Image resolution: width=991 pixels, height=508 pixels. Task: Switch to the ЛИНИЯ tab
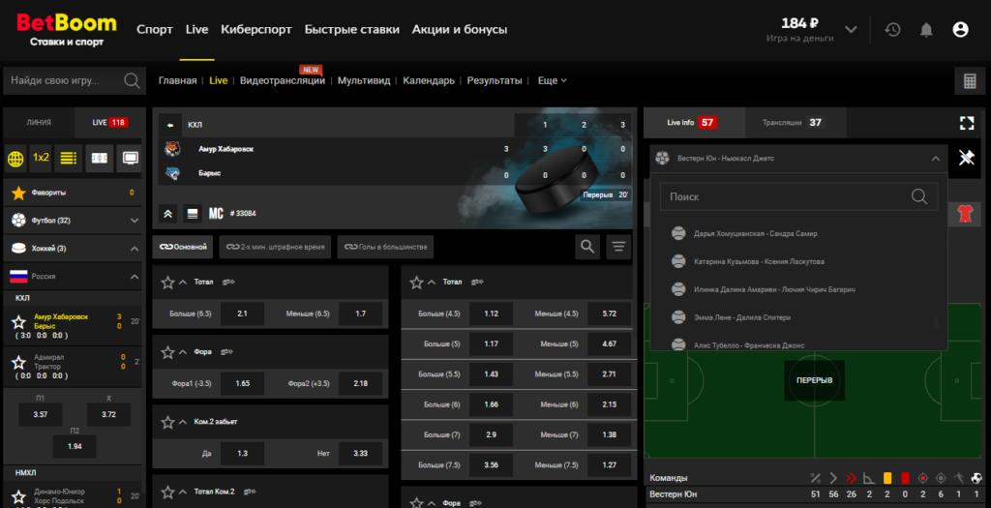39,123
